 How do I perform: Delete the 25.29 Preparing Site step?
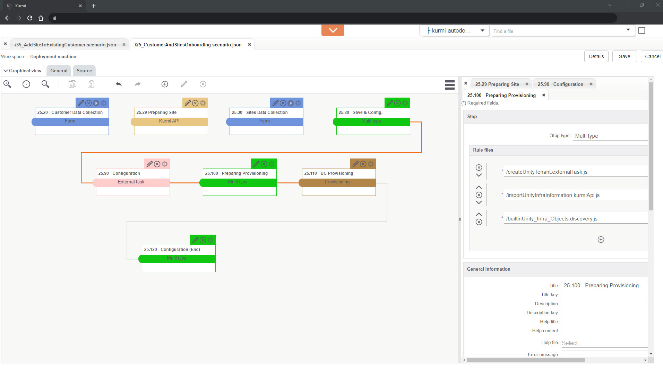tap(195, 103)
